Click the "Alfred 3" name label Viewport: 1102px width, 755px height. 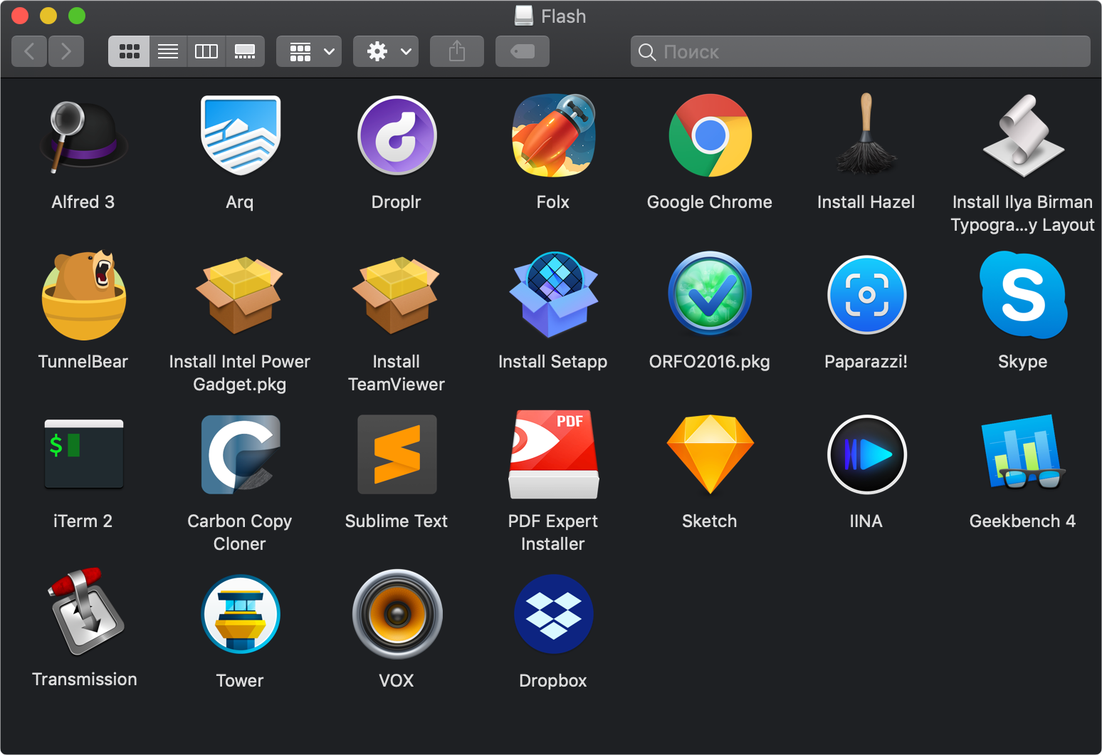tap(83, 202)
